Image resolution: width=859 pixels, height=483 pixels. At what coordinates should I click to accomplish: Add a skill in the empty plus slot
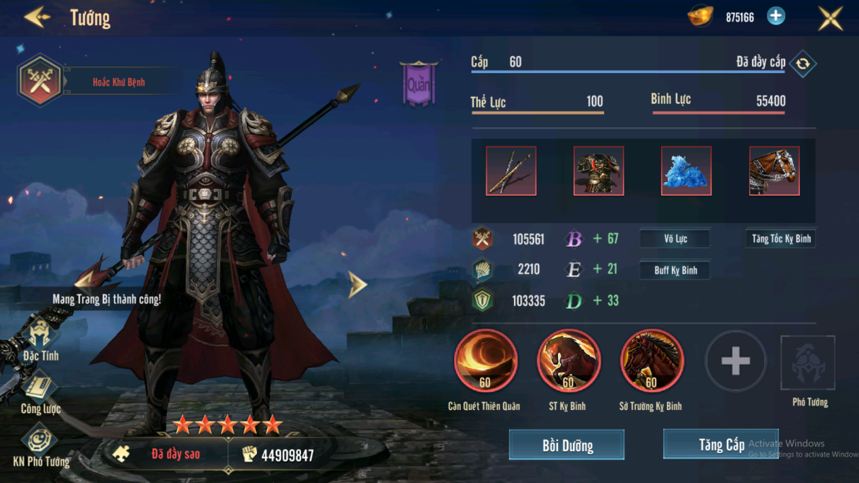tap(736, 361)
